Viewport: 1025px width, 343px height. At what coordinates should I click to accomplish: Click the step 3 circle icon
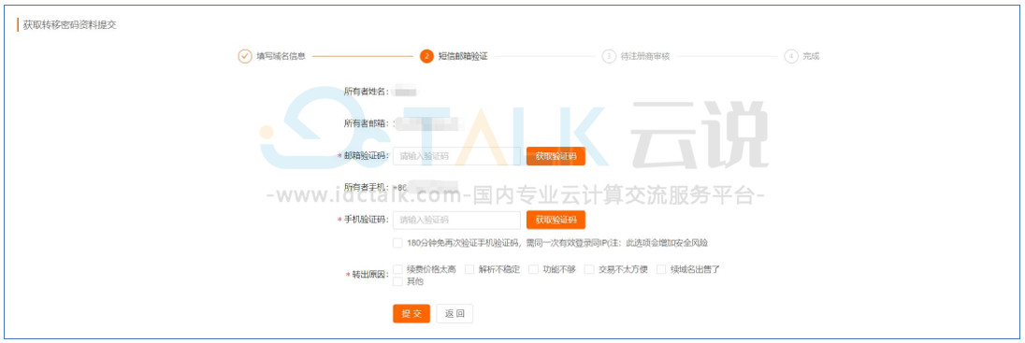click(x=609, y=56)
